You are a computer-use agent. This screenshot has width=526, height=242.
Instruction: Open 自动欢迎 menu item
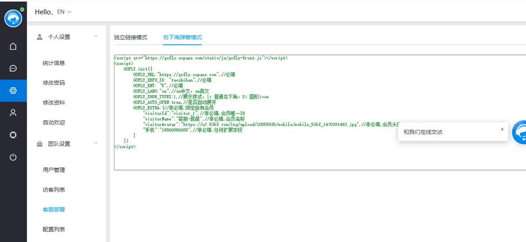(54, 122)
